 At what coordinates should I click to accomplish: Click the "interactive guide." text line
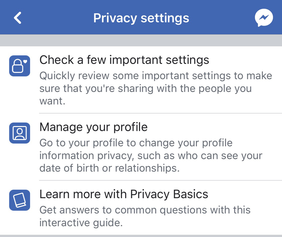coord(81,223)
